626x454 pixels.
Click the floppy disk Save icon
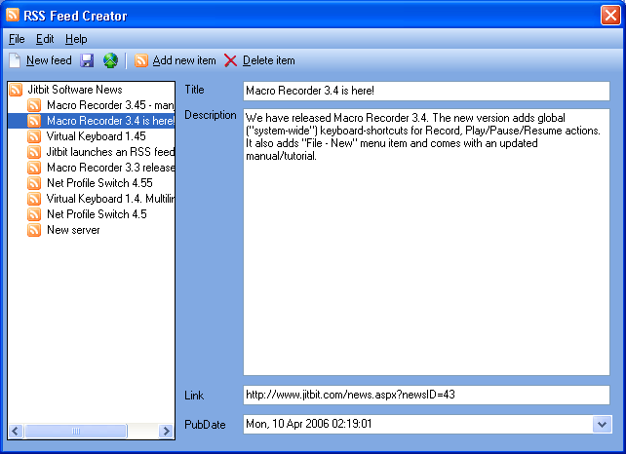(x=87, y=60)
